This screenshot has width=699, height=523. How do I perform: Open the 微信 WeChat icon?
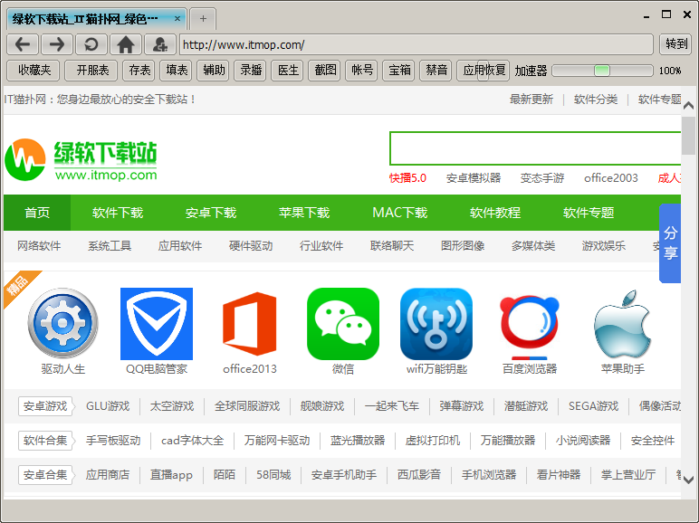point(343,323)
